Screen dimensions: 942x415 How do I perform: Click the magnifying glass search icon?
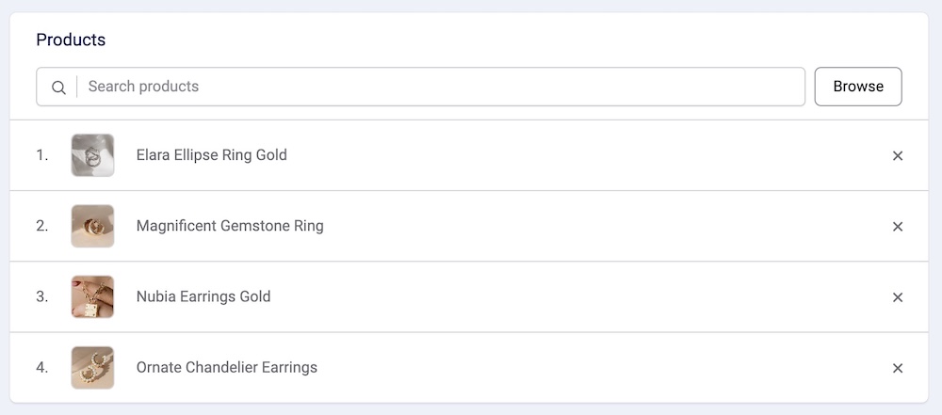tap(58, 88)
